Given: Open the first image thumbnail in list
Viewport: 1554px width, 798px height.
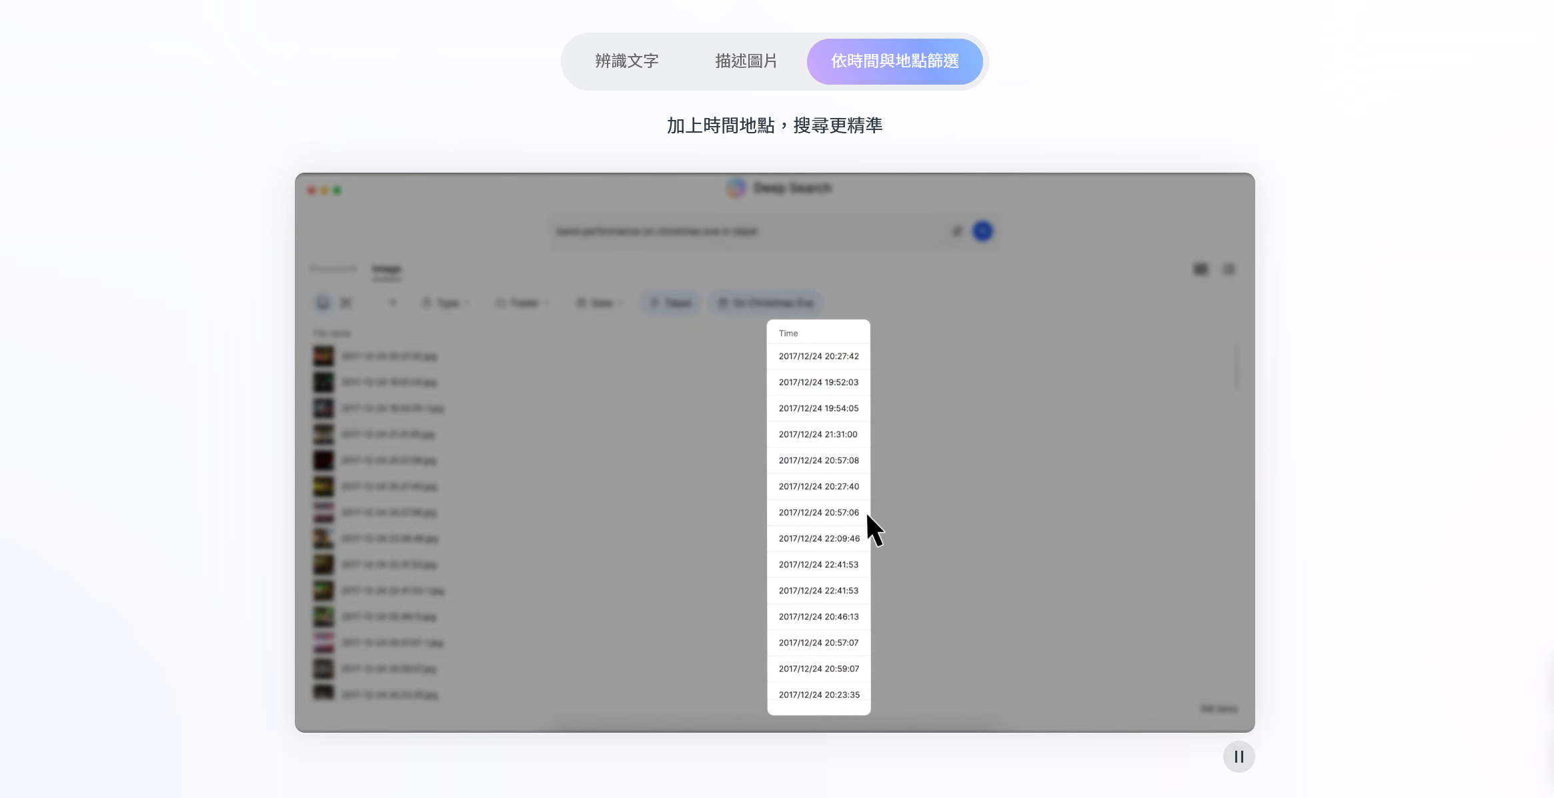Looking at the screenshot, I should tap(323, 356).
